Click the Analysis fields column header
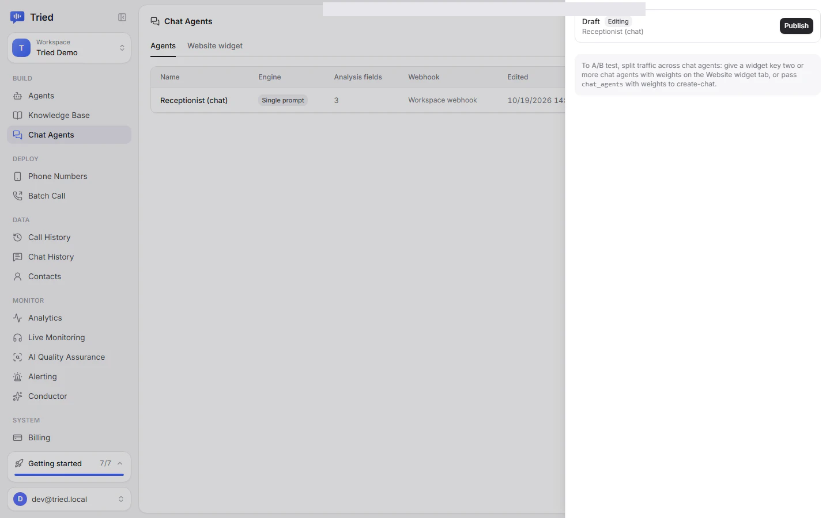 tap(358, 77)
